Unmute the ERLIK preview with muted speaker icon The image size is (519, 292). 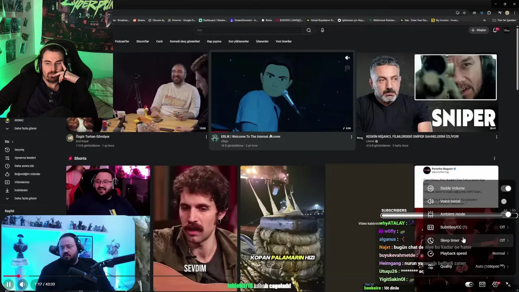(x=347, y=58)
